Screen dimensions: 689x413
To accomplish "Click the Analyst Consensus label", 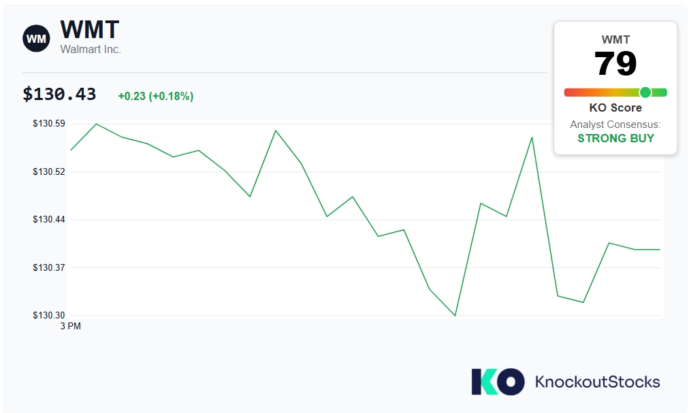I will pos(615,125).
